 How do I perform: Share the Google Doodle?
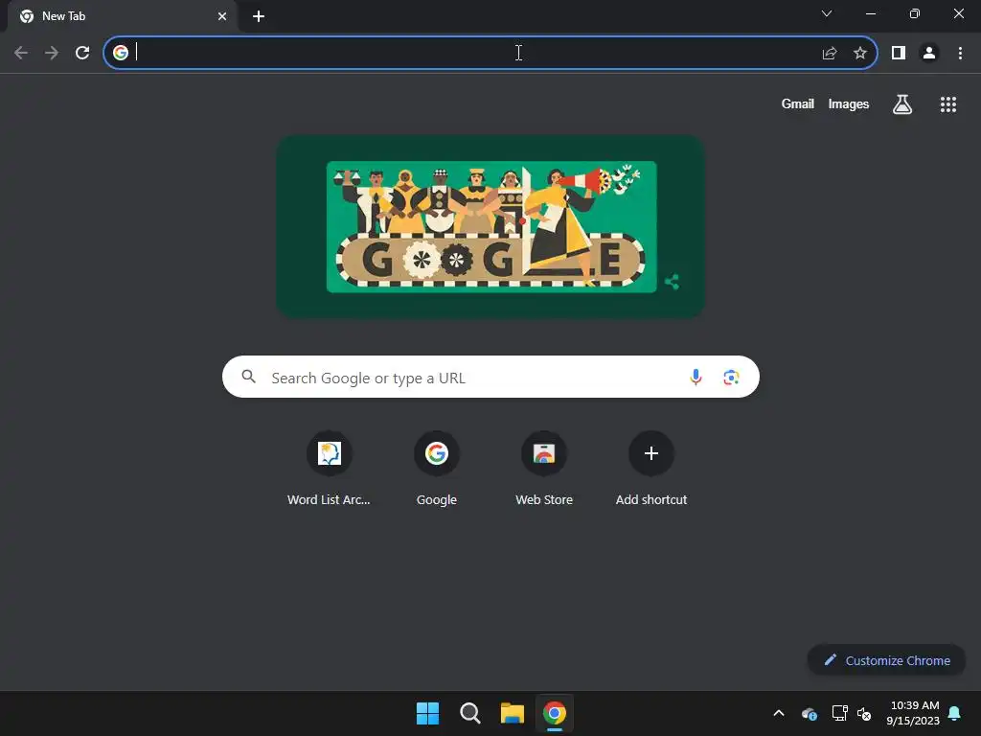(672, 282)
